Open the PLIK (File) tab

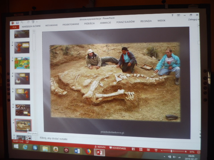pyautogui.click(x=15, y=27)
